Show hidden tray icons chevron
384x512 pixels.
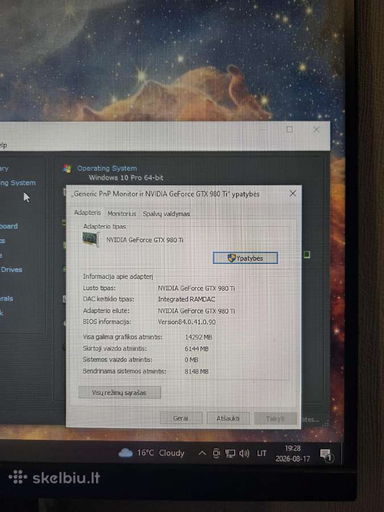click(202, 453)
